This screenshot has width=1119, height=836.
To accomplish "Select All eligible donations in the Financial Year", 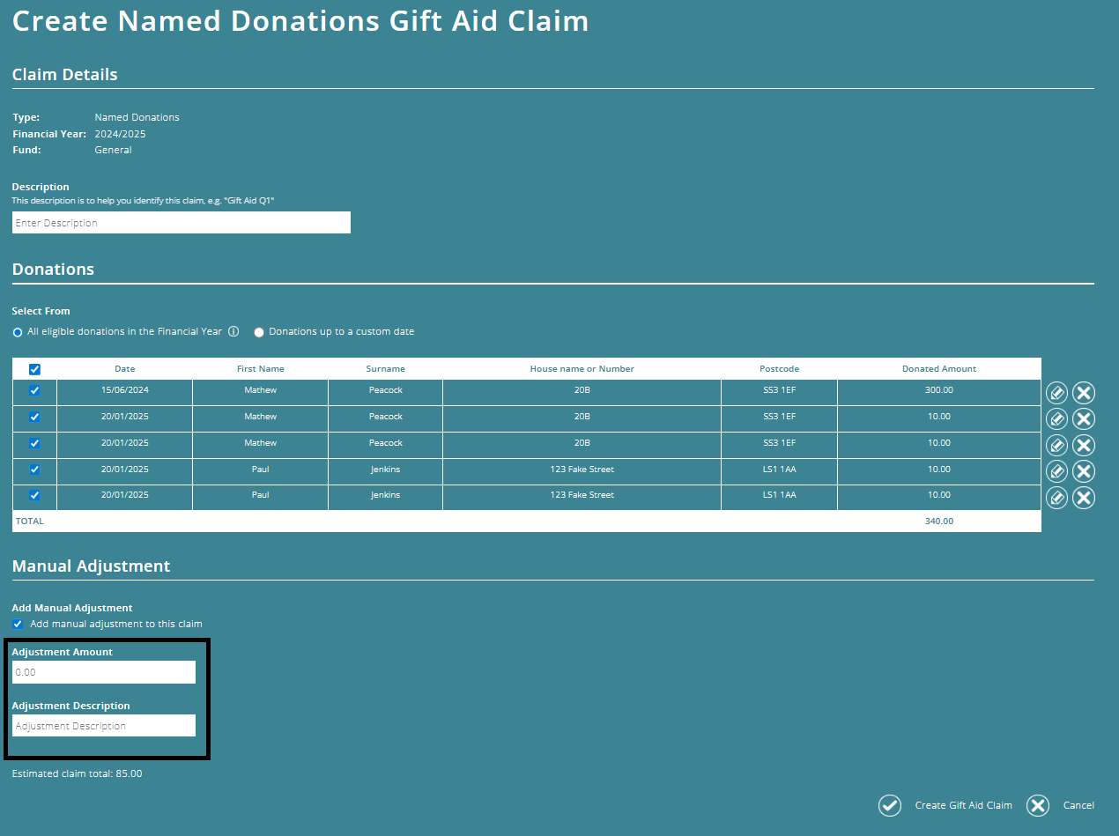I will coord(17,331).
